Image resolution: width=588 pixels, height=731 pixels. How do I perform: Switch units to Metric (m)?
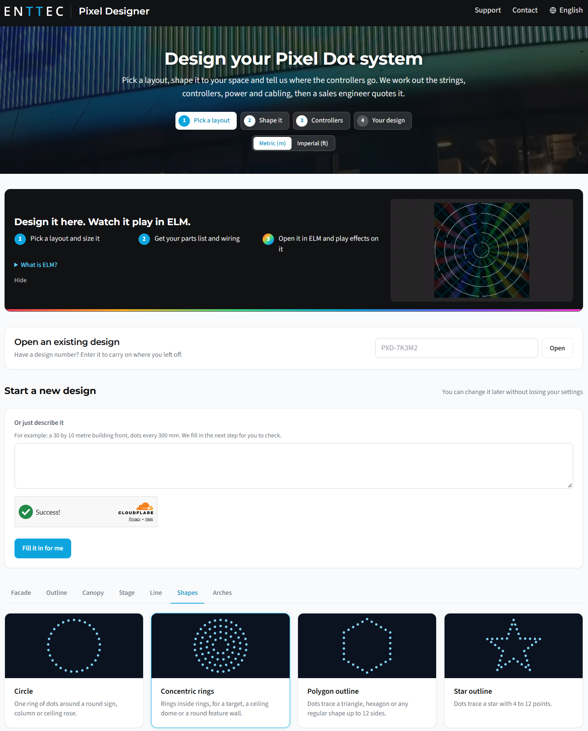(x=272, y=143)
